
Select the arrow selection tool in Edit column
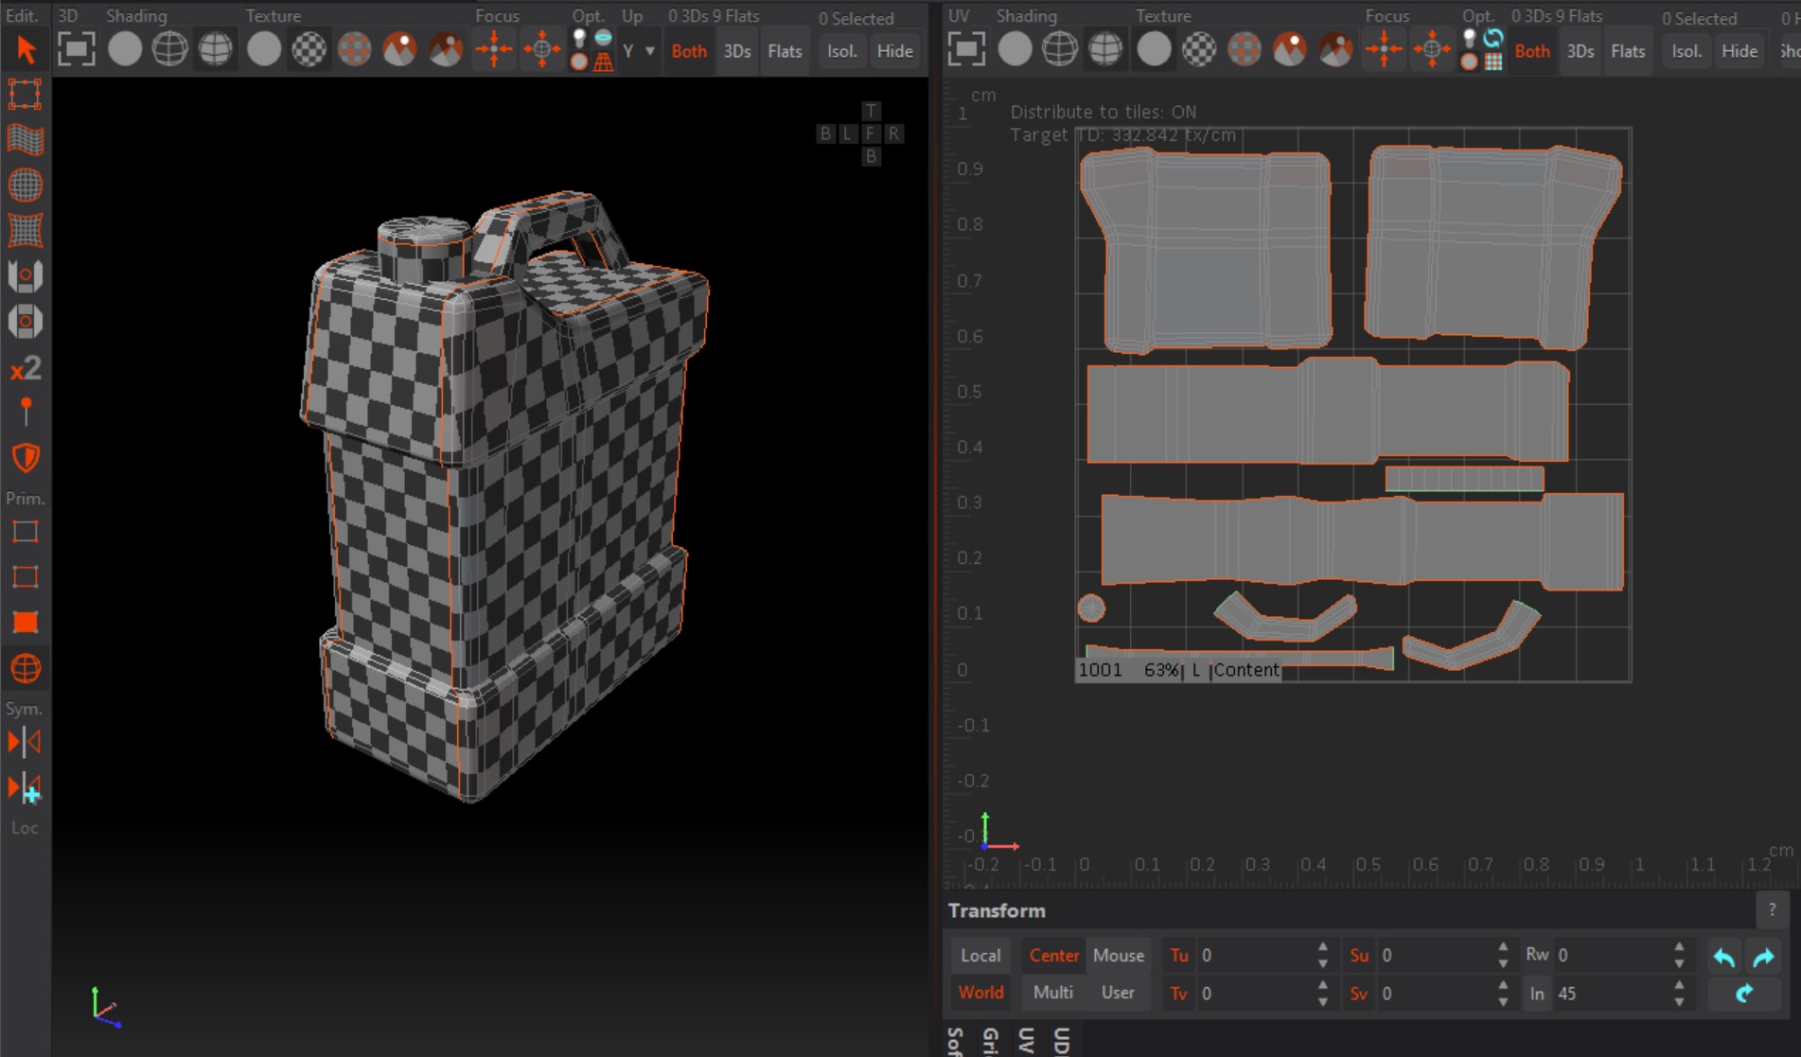pos(26,49)
